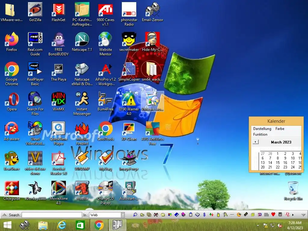Image resolution: width=308 pixels, height=231 pixels.
Task: Open the Darstellung menu in Kalender
Action: (262, 129)
